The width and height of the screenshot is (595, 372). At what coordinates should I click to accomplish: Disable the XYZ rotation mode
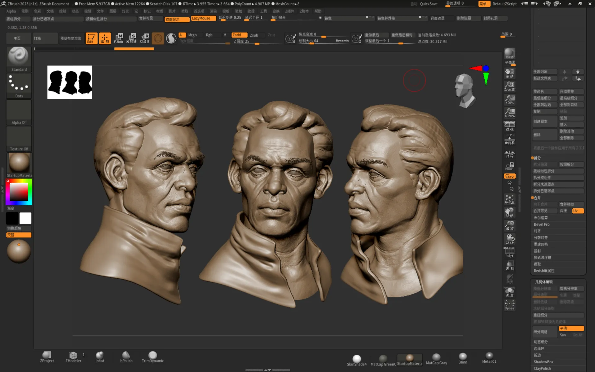[509, 176]
